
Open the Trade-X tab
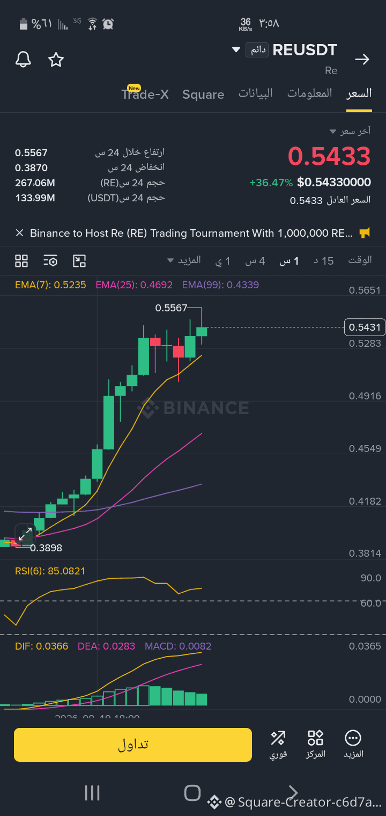pos(145,94)
